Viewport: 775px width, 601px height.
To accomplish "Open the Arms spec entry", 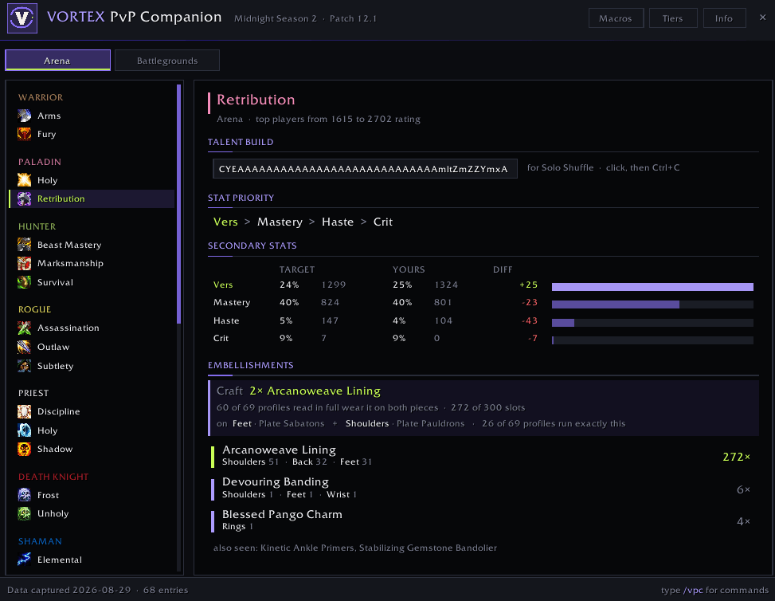I will point(92,116).
